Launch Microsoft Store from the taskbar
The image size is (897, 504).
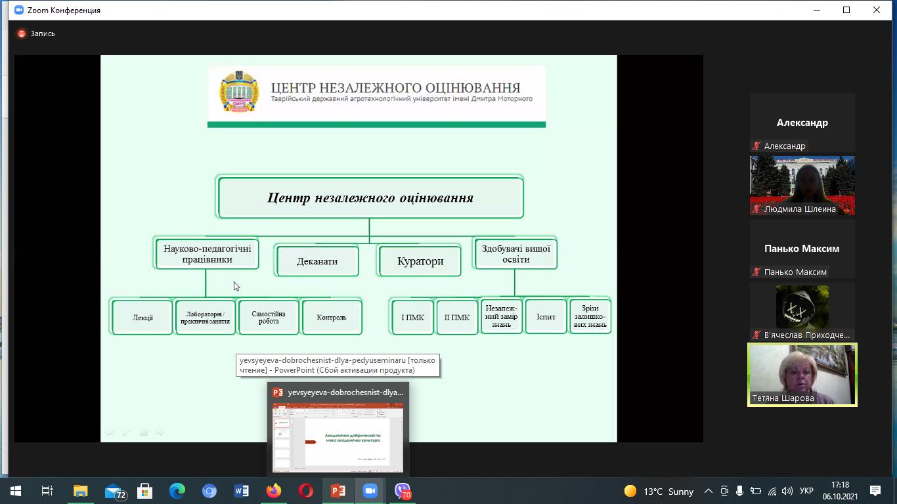tap(145, 491)
